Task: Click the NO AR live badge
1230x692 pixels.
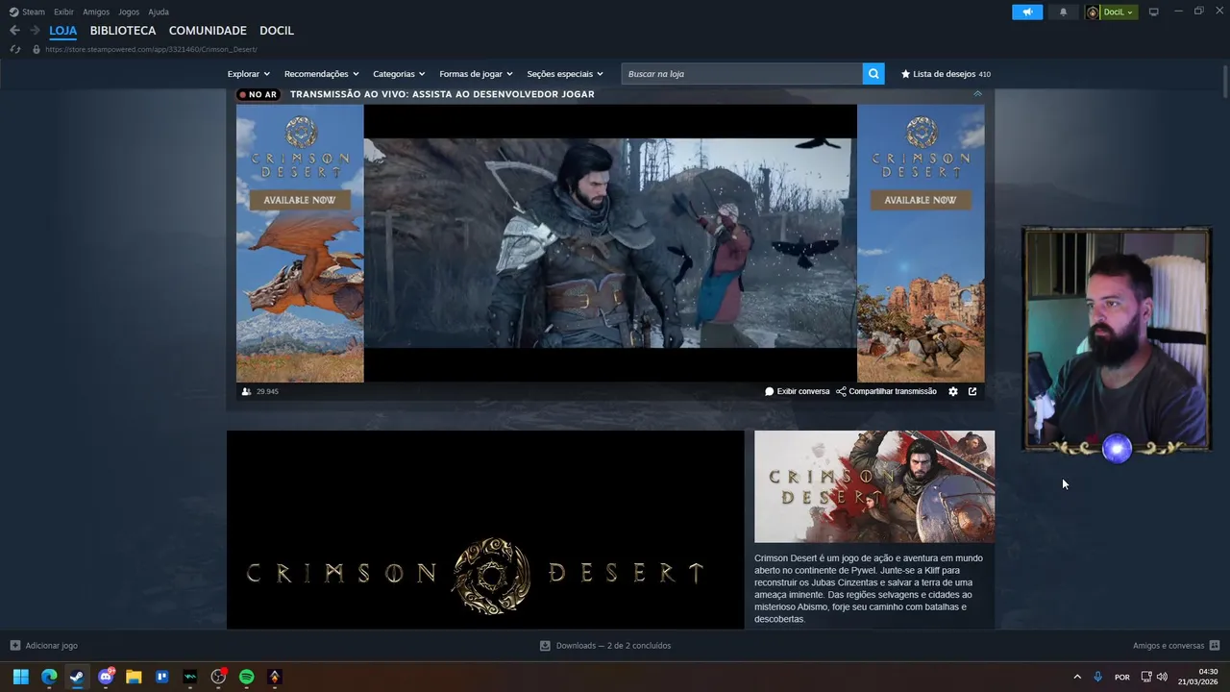Action: tap(258, 94)
